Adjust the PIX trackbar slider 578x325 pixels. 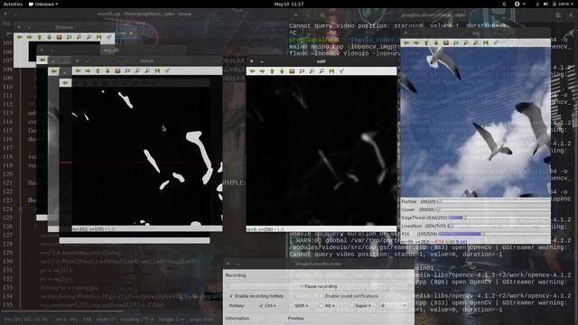(x=494, y=234)
